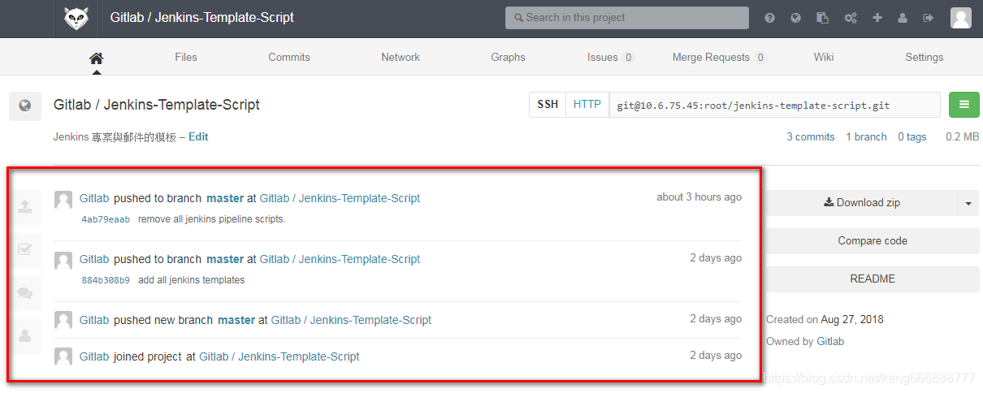Filter activity by comments bubble icon
Screen dimensions: 983x393
25,293
